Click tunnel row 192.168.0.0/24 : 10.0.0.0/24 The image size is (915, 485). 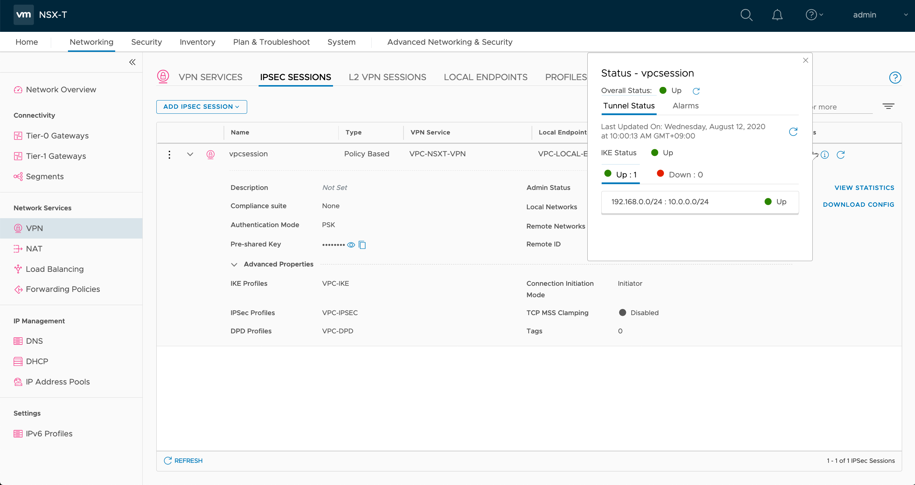pos(700,202)
